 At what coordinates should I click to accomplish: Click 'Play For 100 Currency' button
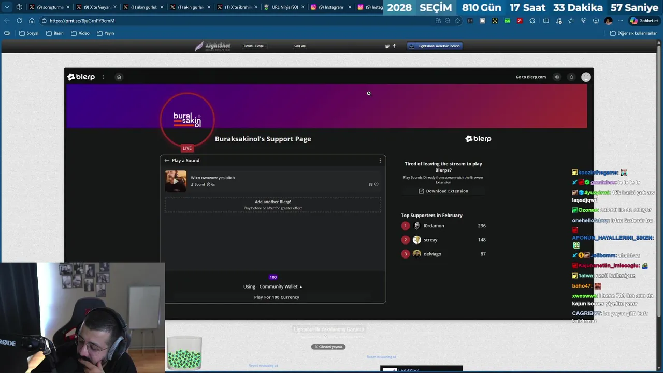click(277, 297)
